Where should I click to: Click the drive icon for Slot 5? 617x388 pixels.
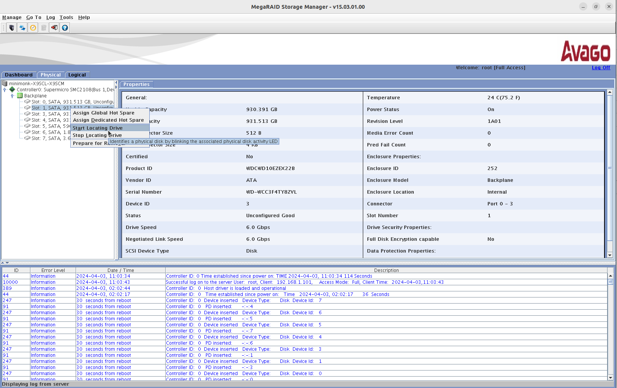click(27, 126)
